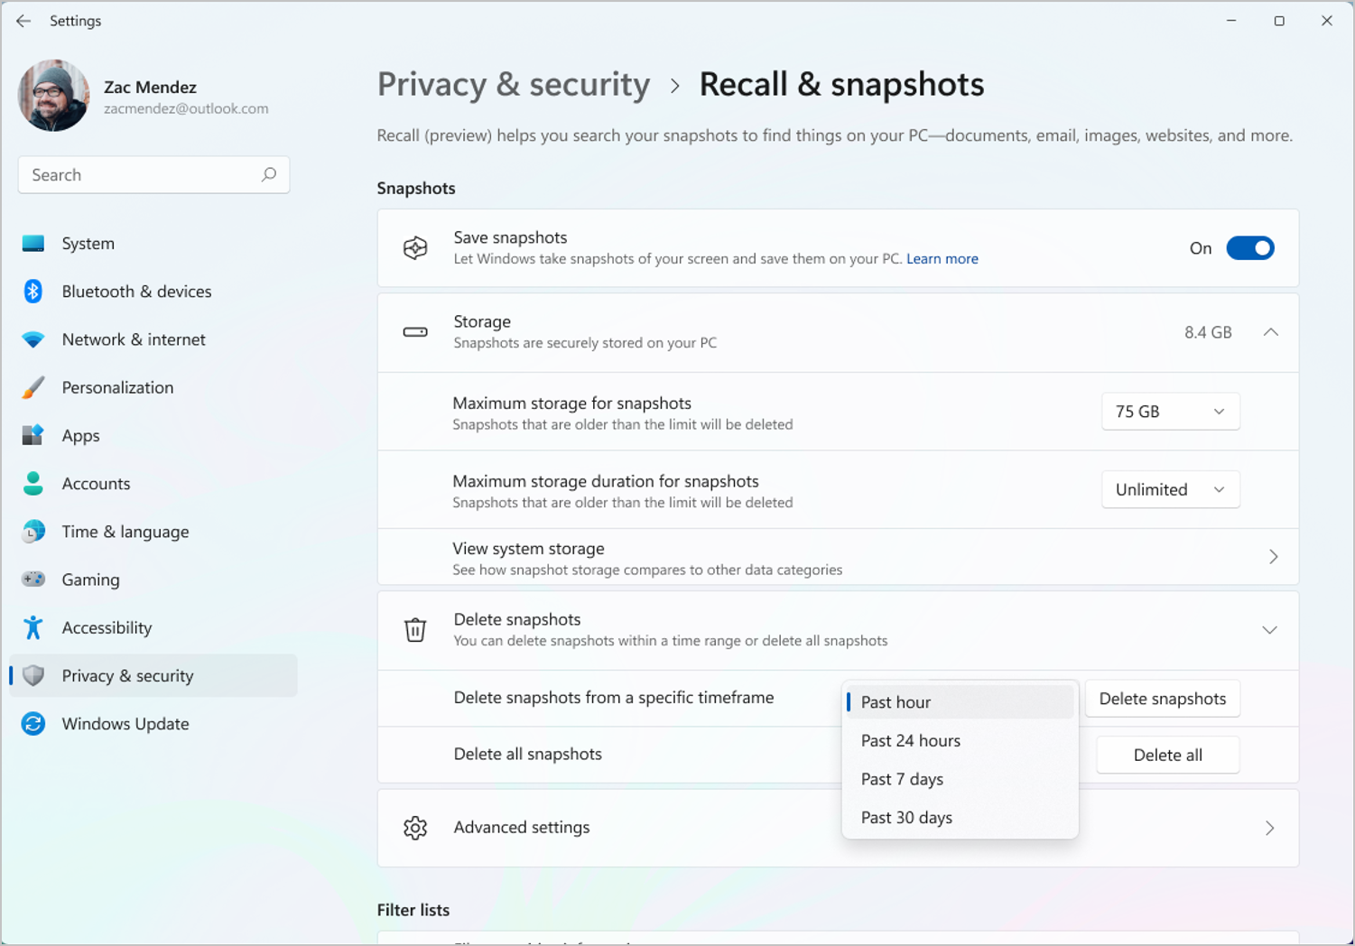Turn off the Save snapshots toggle
Screen dimensions: 1355x946
coord(1250,248)
